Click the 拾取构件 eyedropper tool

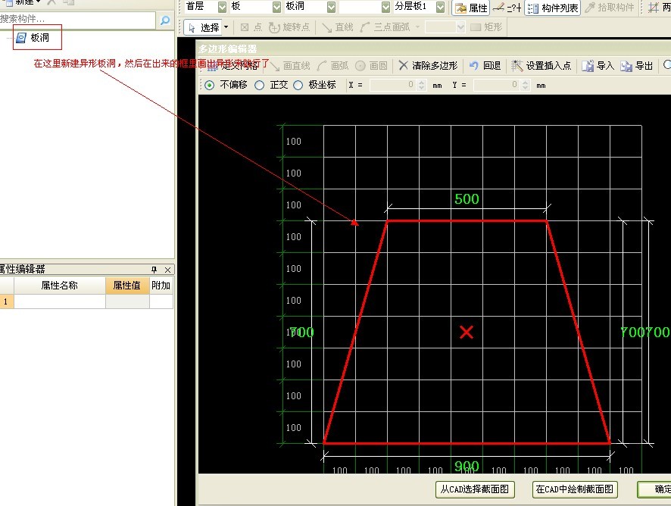pyautogui.click(x=610, y=8)
